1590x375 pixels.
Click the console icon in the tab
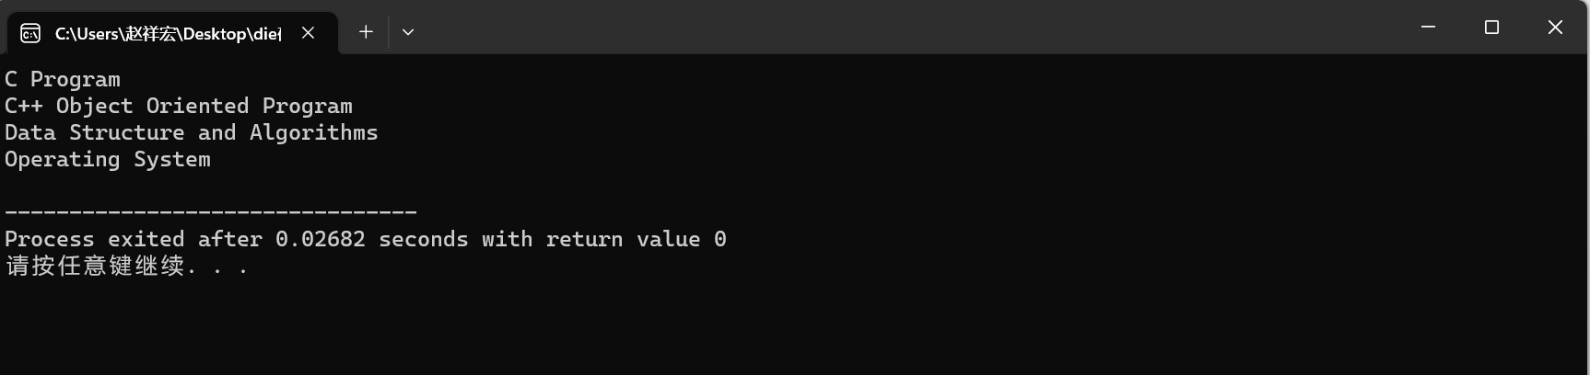(30, 33)
